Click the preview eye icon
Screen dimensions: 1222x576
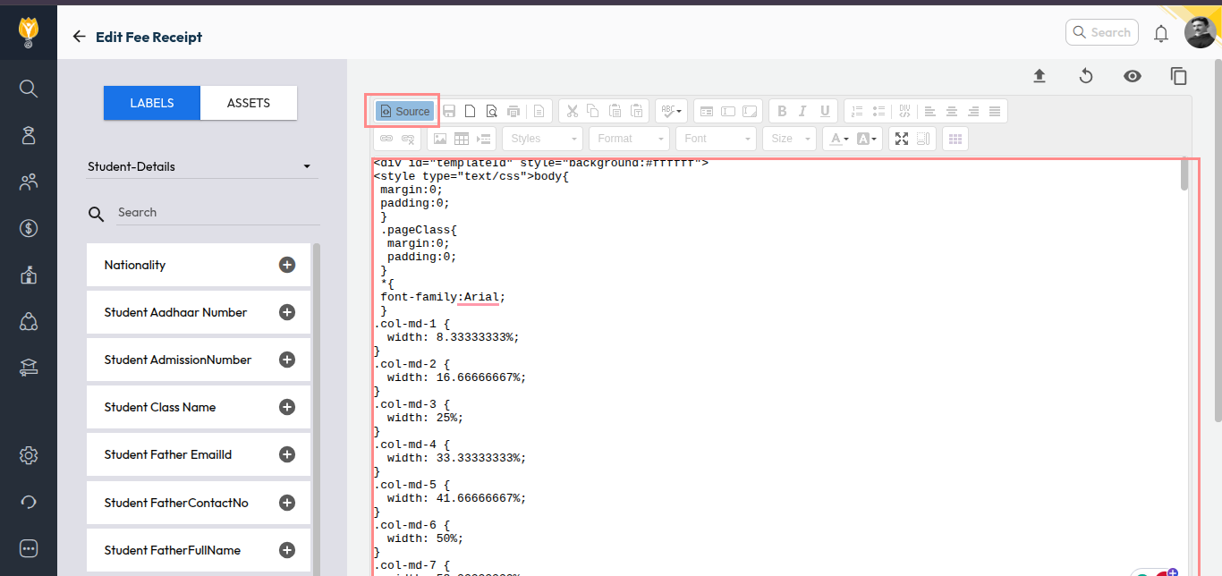pos(1133,76)
